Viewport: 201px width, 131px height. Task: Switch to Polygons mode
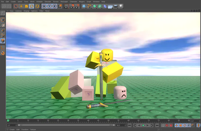3,41
